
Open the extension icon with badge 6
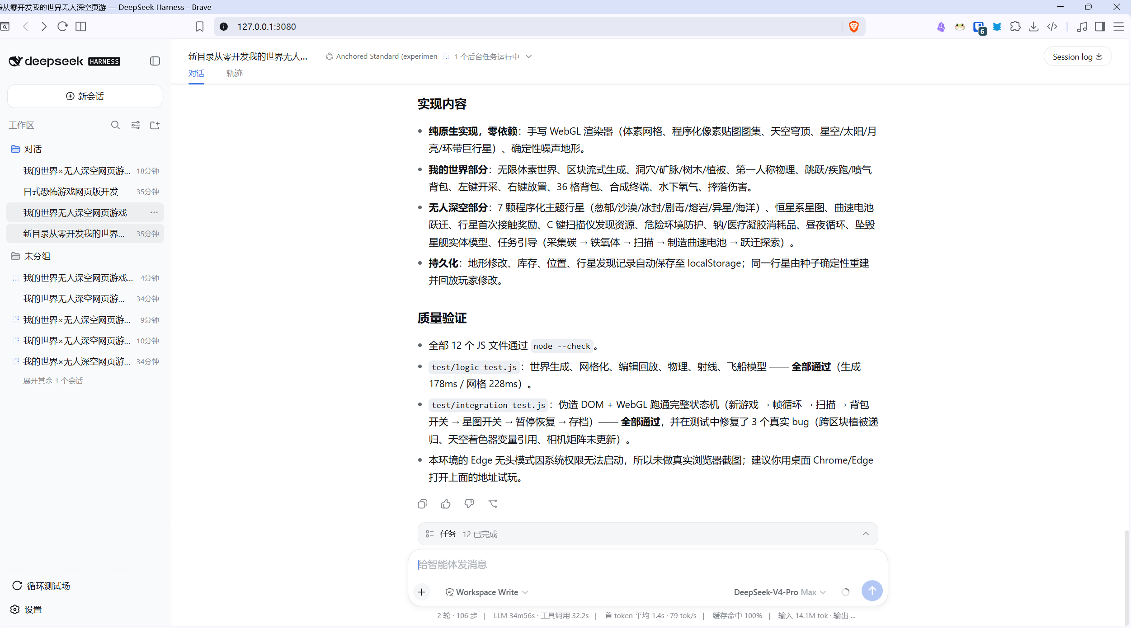979,28
